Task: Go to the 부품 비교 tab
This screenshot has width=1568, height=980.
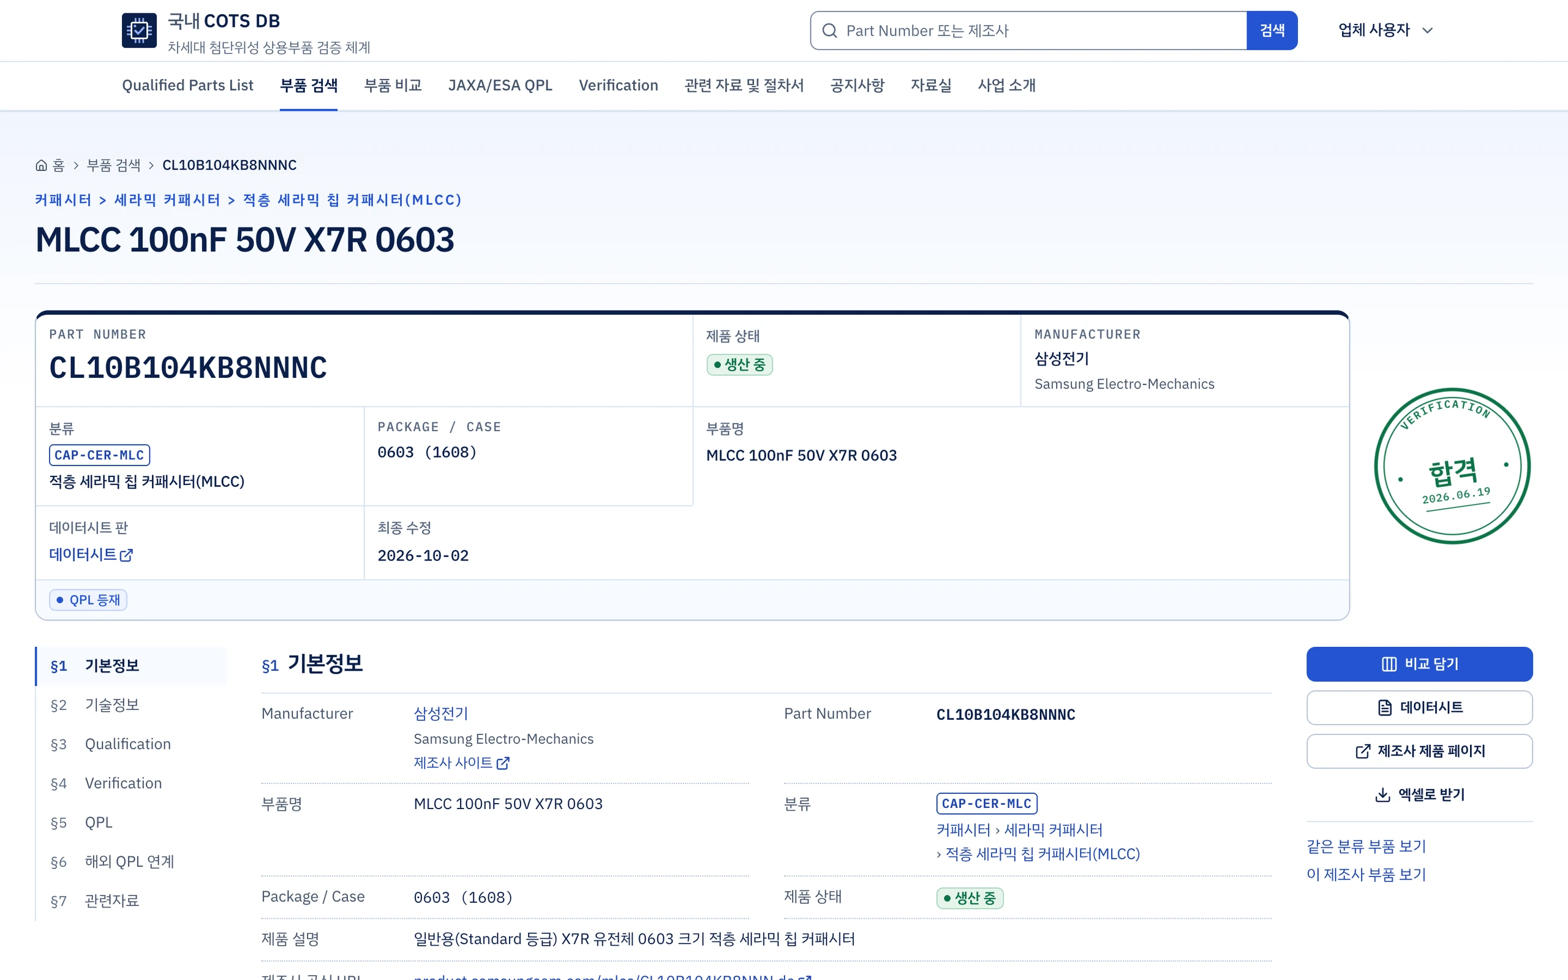Action: [x=393, y=85]
